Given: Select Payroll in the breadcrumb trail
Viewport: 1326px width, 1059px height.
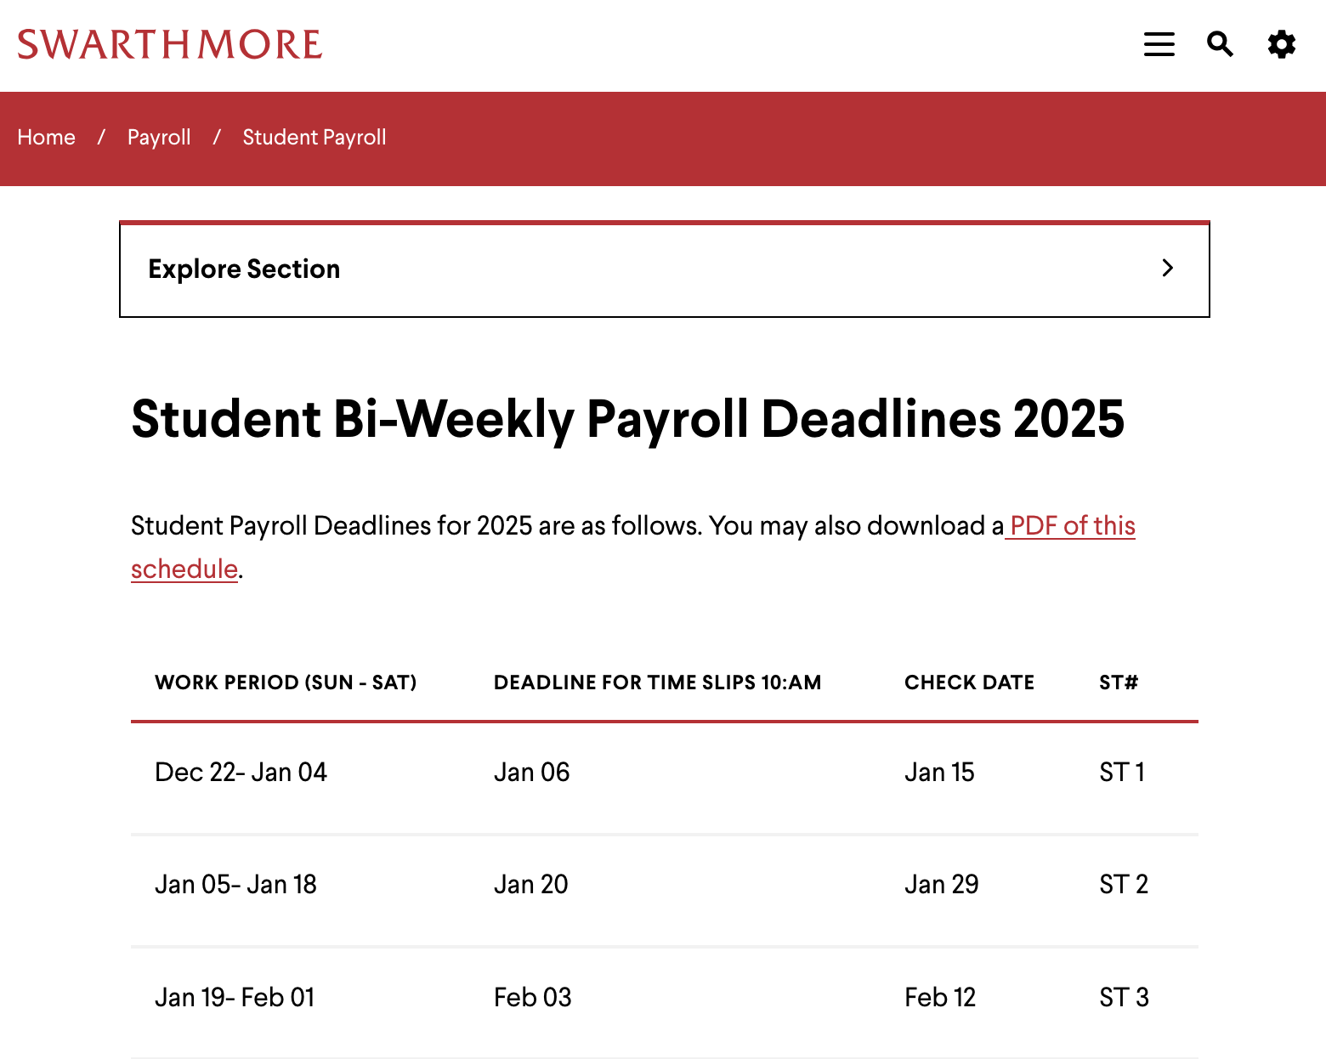Looking at the screenshot, I should [159, 137].
